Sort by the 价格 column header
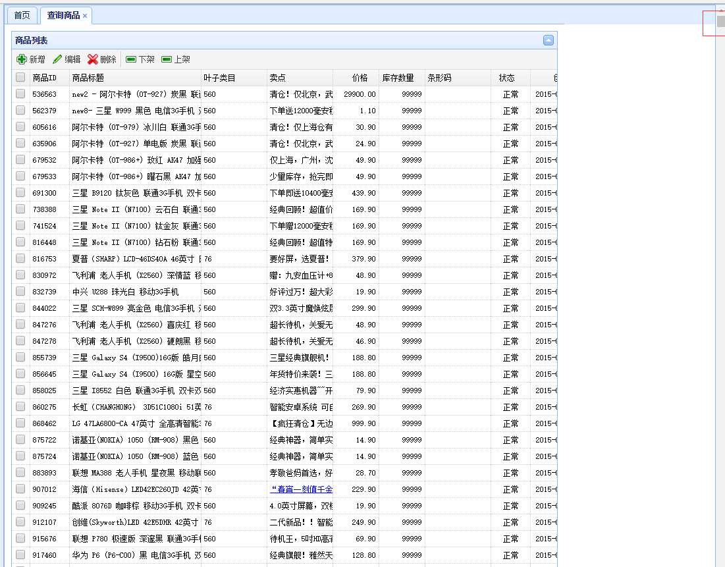 (x=356, y=78)
